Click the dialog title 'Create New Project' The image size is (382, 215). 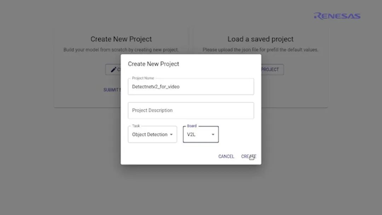(154, 64)
